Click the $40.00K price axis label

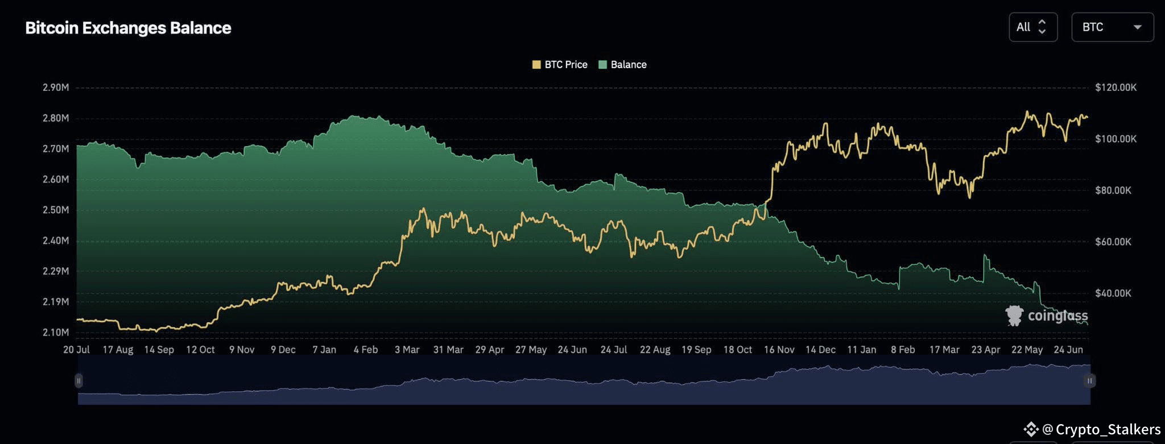pos(1113,293)
